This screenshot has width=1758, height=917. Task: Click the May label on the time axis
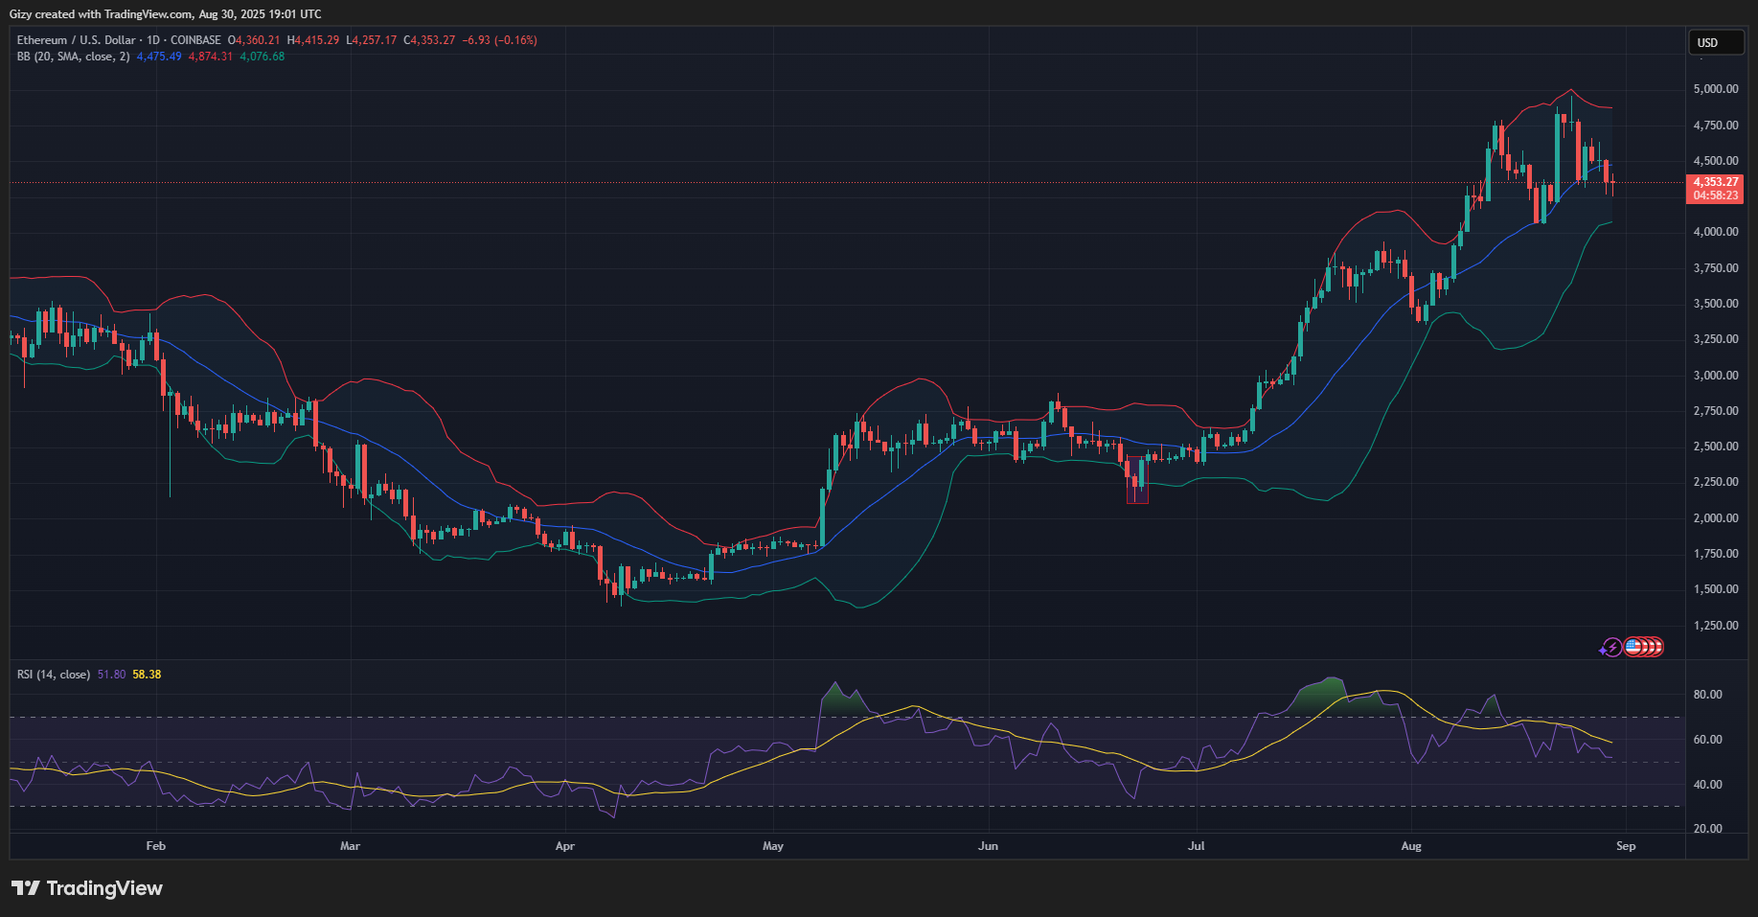(772, 846)
